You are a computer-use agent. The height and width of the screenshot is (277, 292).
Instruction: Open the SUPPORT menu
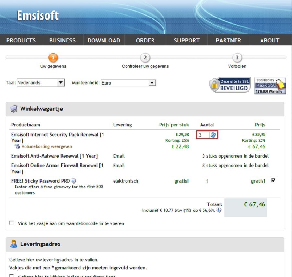pos(187,41)
